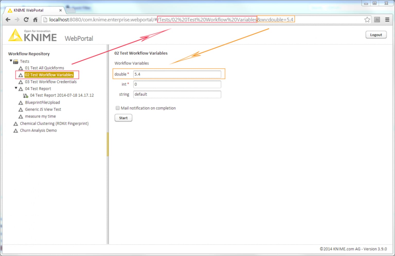This screenshot has height=256, width=395.
Task: Click the panel splitter handle
Action: [x=108, y=144]
